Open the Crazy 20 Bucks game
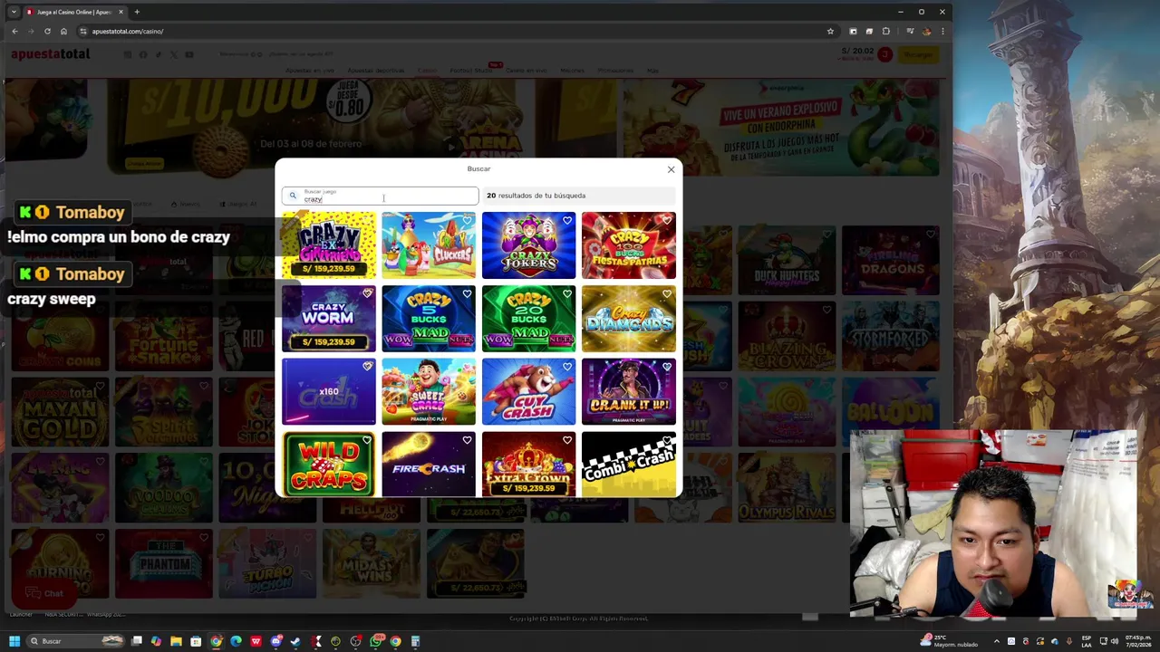This screenshot has height=652, width=1160. click(528, 319)
